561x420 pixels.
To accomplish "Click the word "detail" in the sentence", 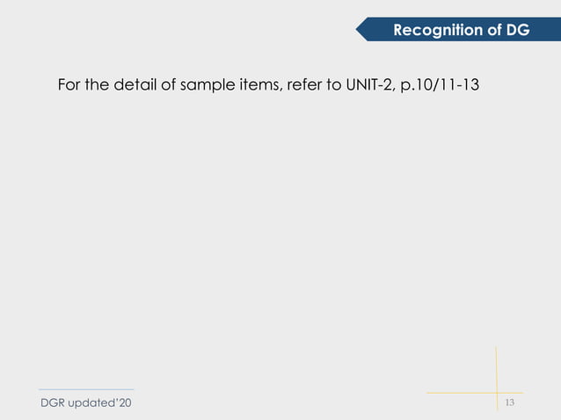I will pos(135,84).
